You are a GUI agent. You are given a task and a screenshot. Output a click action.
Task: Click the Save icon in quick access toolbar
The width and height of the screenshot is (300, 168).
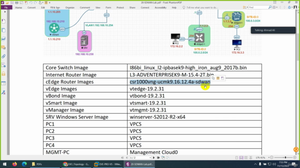tap(12, 3)
